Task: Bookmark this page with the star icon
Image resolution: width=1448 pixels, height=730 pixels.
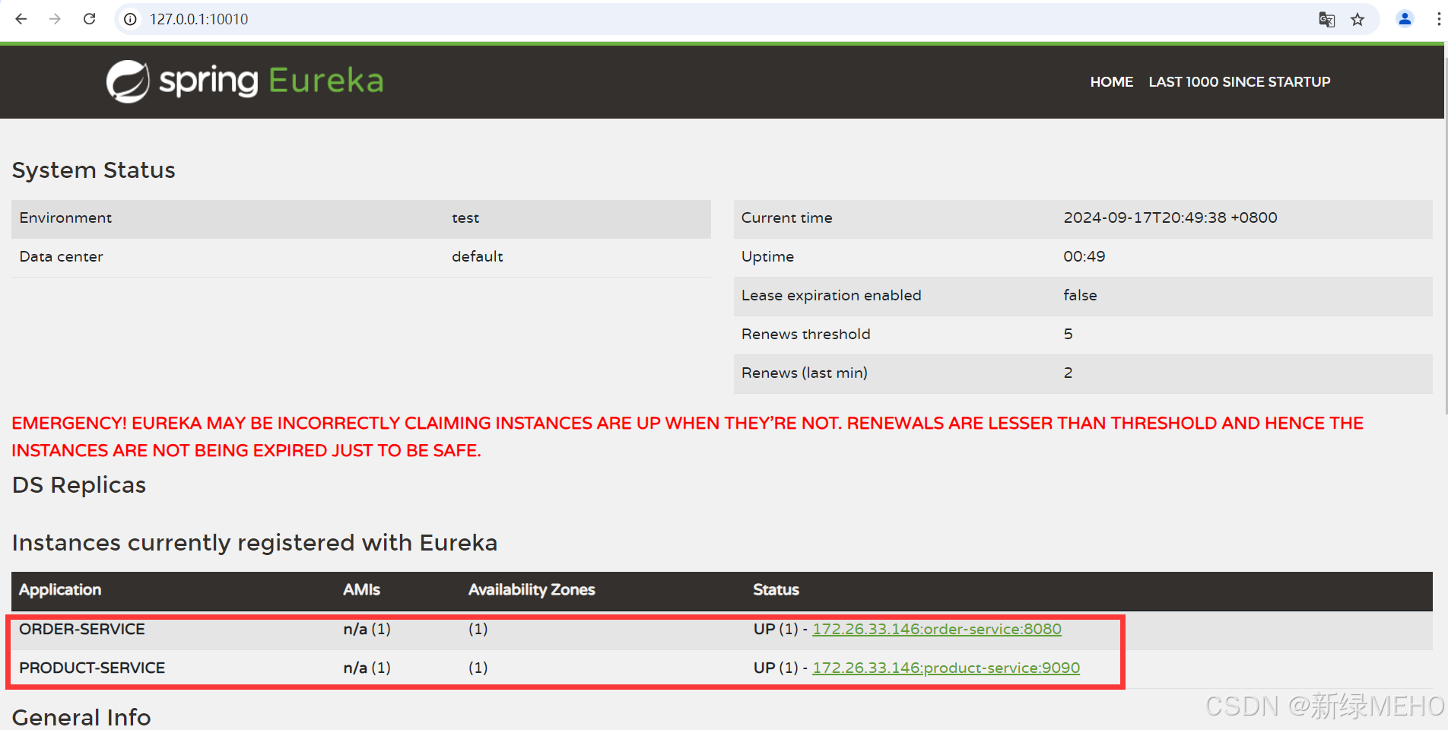Action: click(1357, 19)
